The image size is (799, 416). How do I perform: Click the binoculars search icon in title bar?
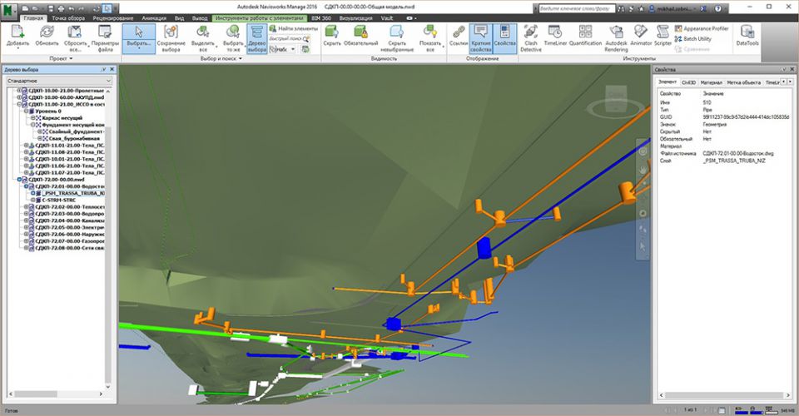621,8
